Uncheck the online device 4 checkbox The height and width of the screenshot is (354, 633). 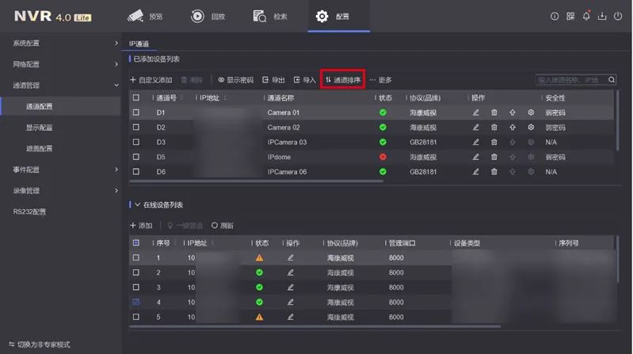click(x=136, y=302)
